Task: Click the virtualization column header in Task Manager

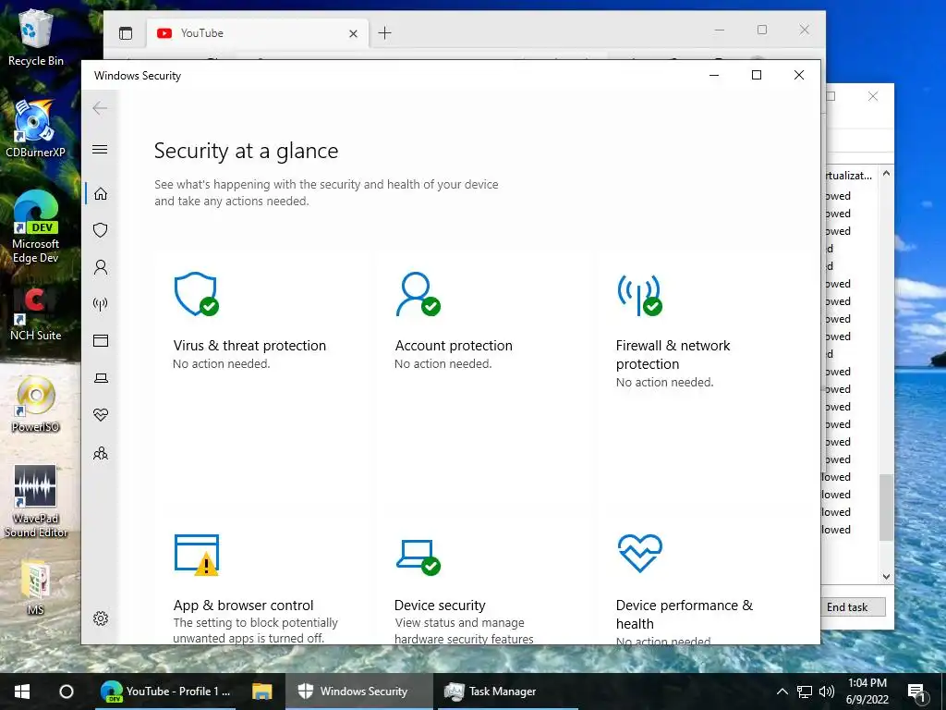Action: [x=850, y=175]
